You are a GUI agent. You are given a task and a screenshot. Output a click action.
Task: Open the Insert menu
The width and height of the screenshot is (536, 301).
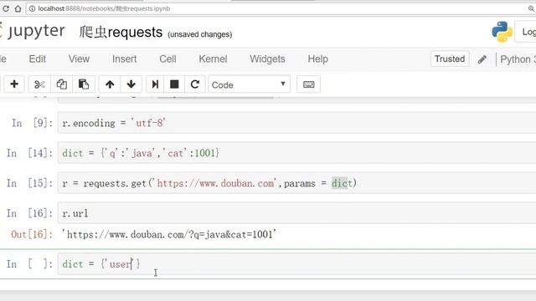[125, 59]
